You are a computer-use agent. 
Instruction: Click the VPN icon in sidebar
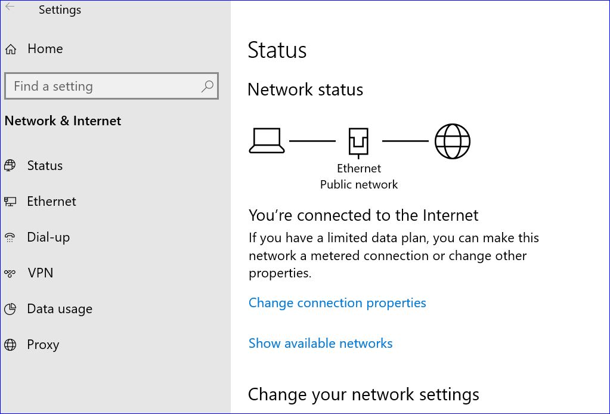[10, 273]
